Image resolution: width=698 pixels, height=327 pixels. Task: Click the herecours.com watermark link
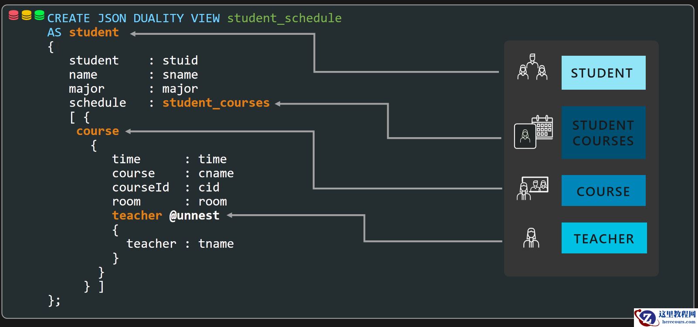678,322
